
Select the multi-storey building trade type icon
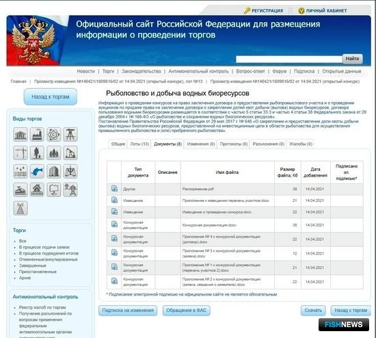click(x=54, y=172)
